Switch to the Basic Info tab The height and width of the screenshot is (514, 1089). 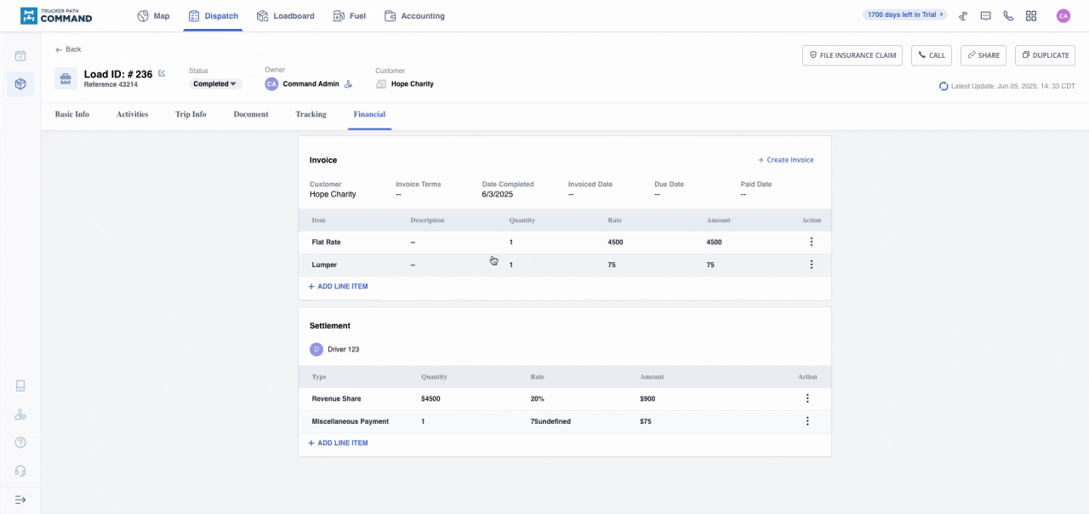point(72,114)
